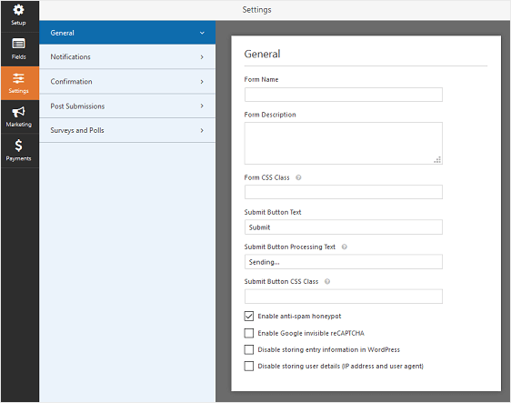The width and height of the screenshot is (511, 403).
Task: Collapse the General section chevron
Action: click(202, 33)
